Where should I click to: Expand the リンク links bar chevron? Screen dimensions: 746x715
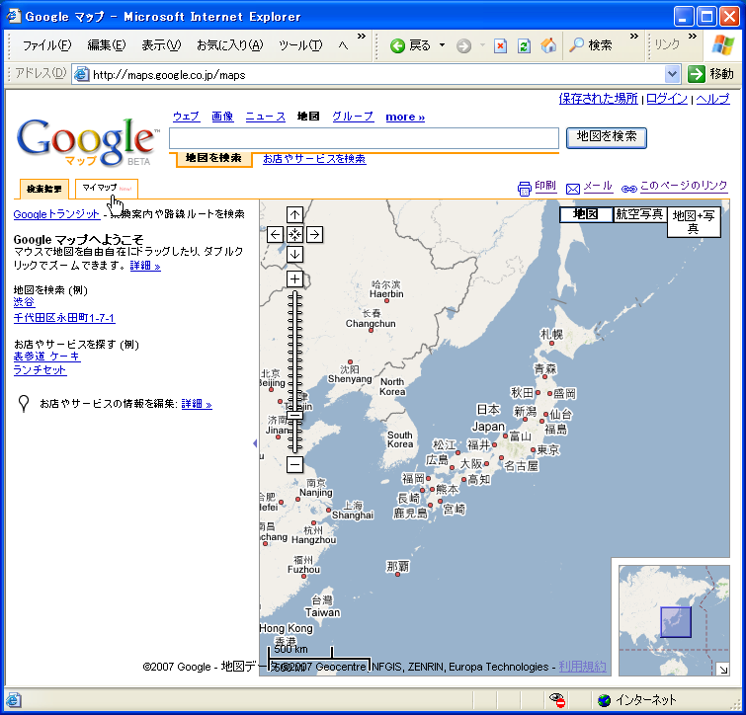[693, 37]
